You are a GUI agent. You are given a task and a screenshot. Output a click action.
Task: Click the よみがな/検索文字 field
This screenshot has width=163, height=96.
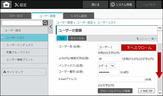[x=110, y=59]
